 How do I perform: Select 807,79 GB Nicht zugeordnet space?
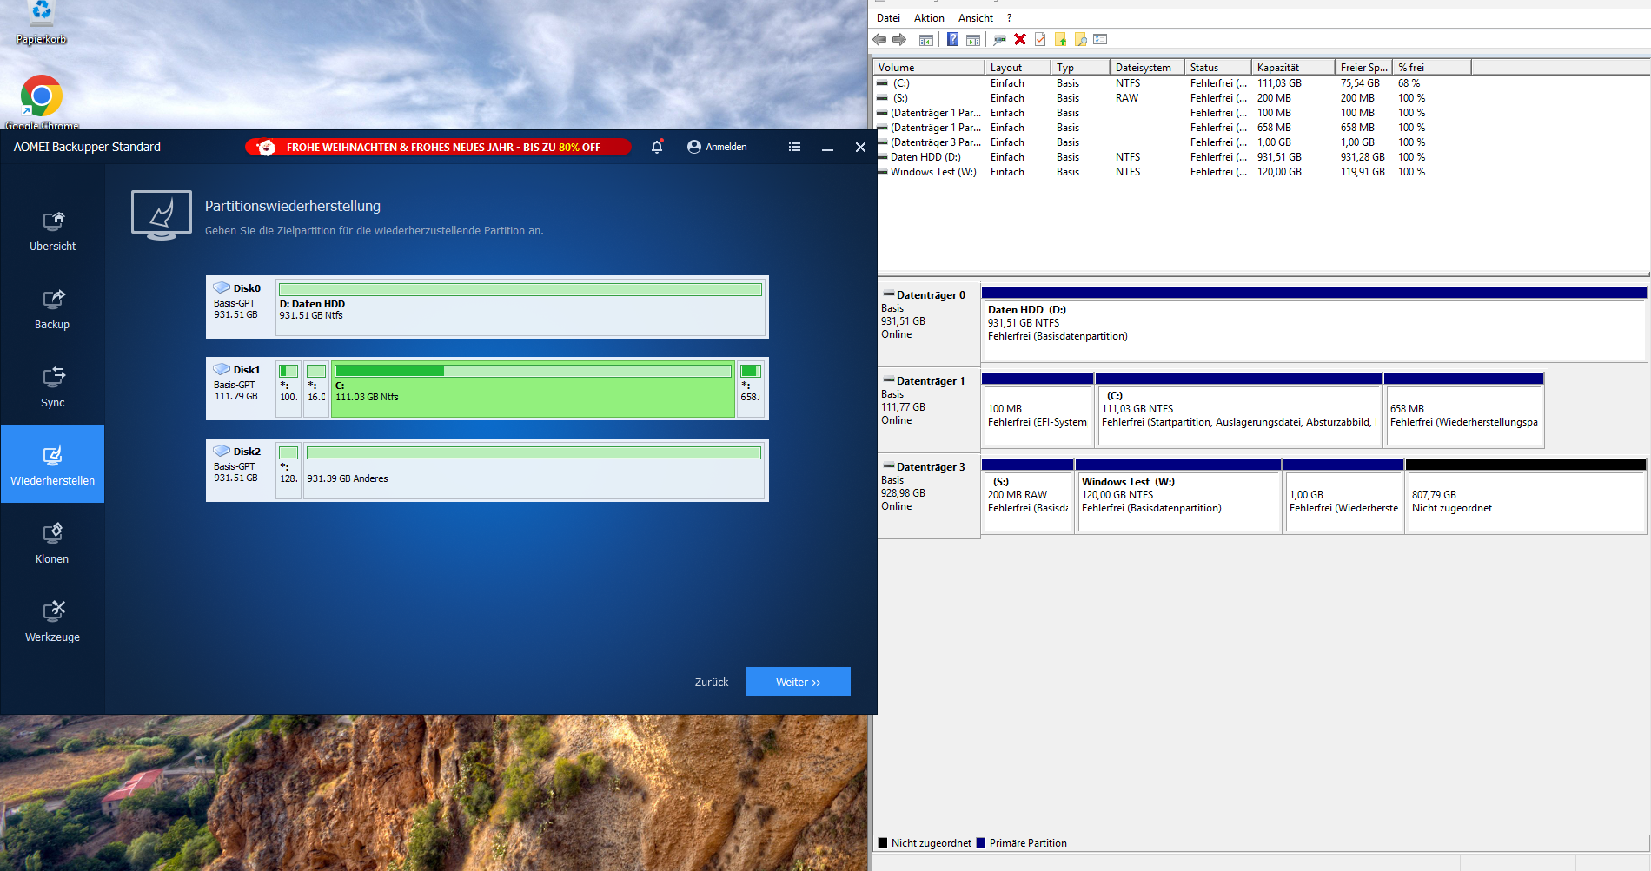[1526, 495]
